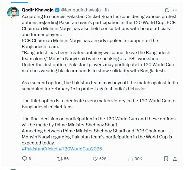Click the like count 628
Image resolution: width=185 pixels, height=170 pixels.
tap(103, 159)
